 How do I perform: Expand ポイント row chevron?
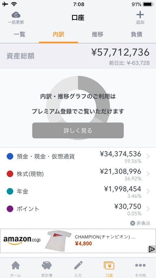(x=148, y=209)
